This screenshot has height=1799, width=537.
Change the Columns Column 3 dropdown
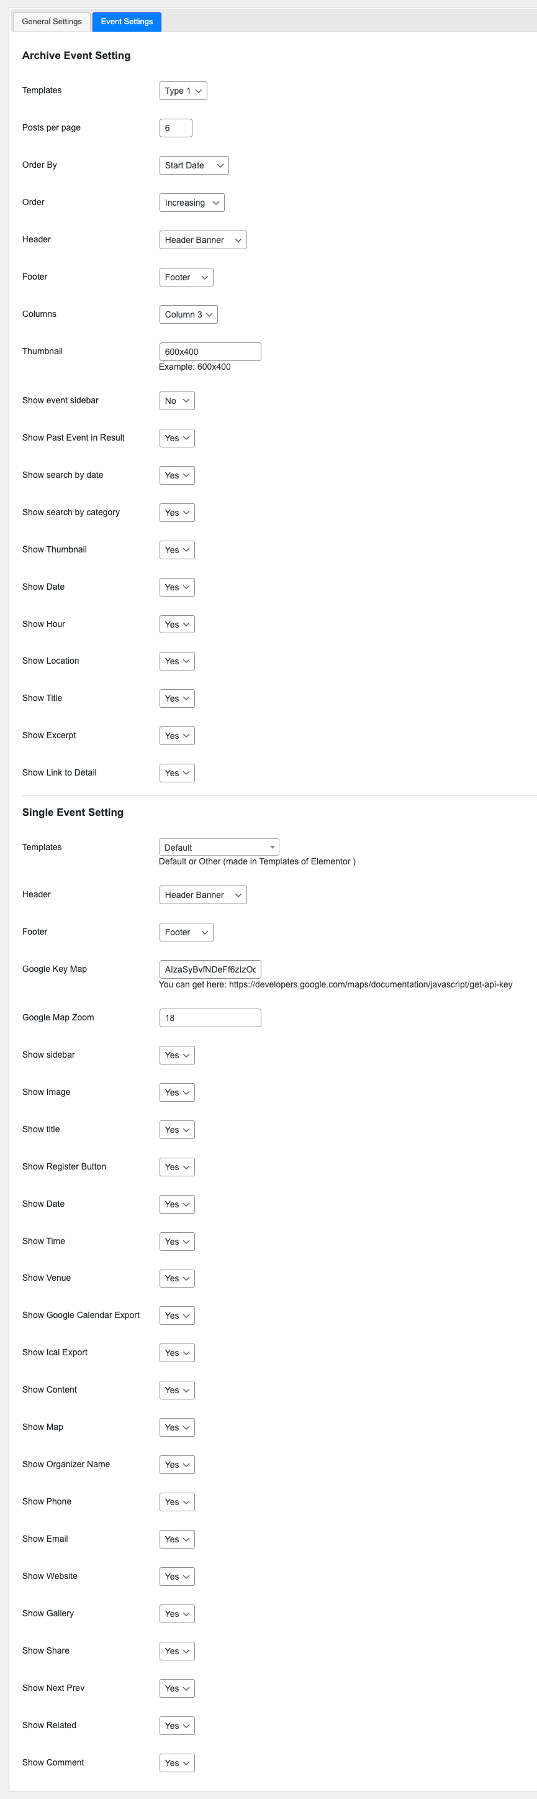pos(188,314)
